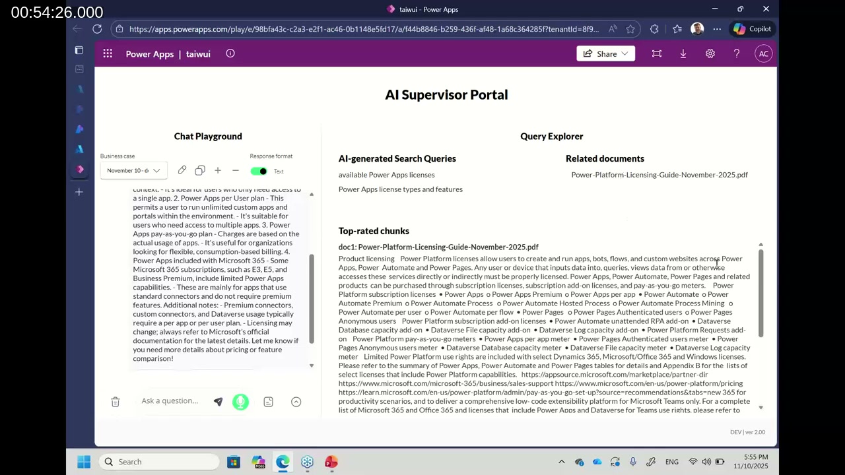Open Power Apps settings gear
Viewport: 845px width, 475px height.
tap(710, 54)
